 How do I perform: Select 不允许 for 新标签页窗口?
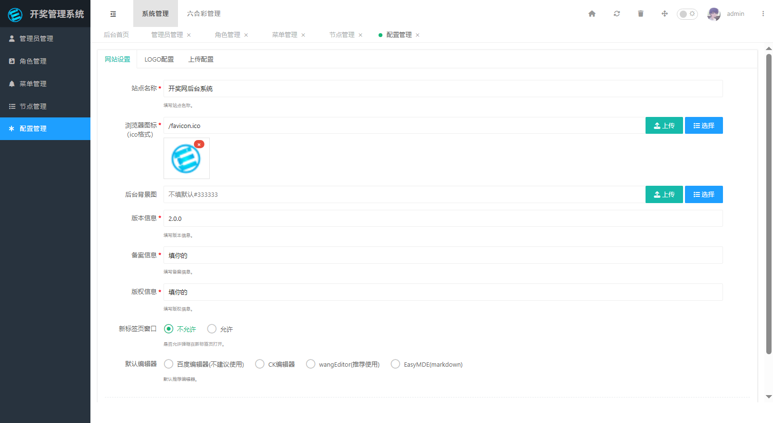coord(180,329)
